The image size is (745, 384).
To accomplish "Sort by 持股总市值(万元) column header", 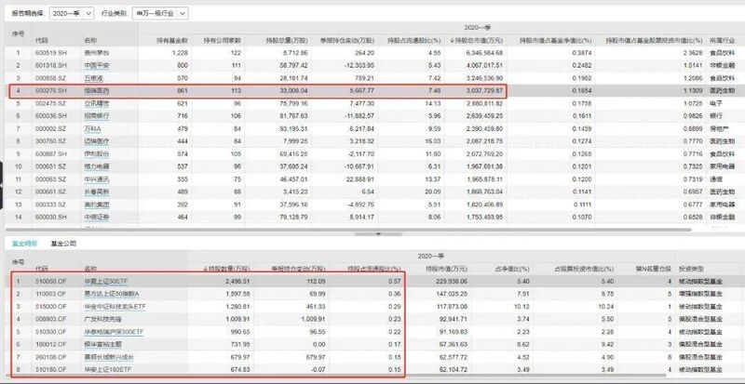I will click(476, 40).
